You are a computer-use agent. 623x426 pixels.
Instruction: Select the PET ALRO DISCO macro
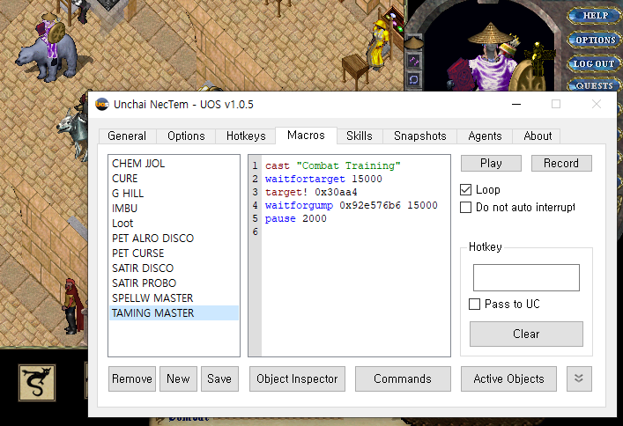(x=174, y=239)
